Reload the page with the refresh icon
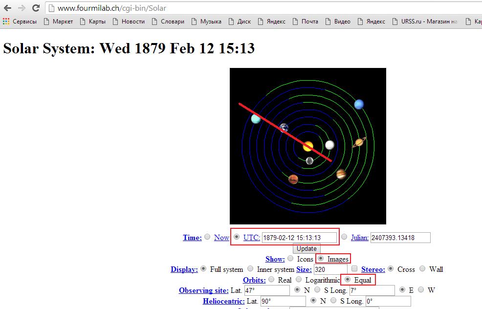482x309 pixels. coord(36,8)
